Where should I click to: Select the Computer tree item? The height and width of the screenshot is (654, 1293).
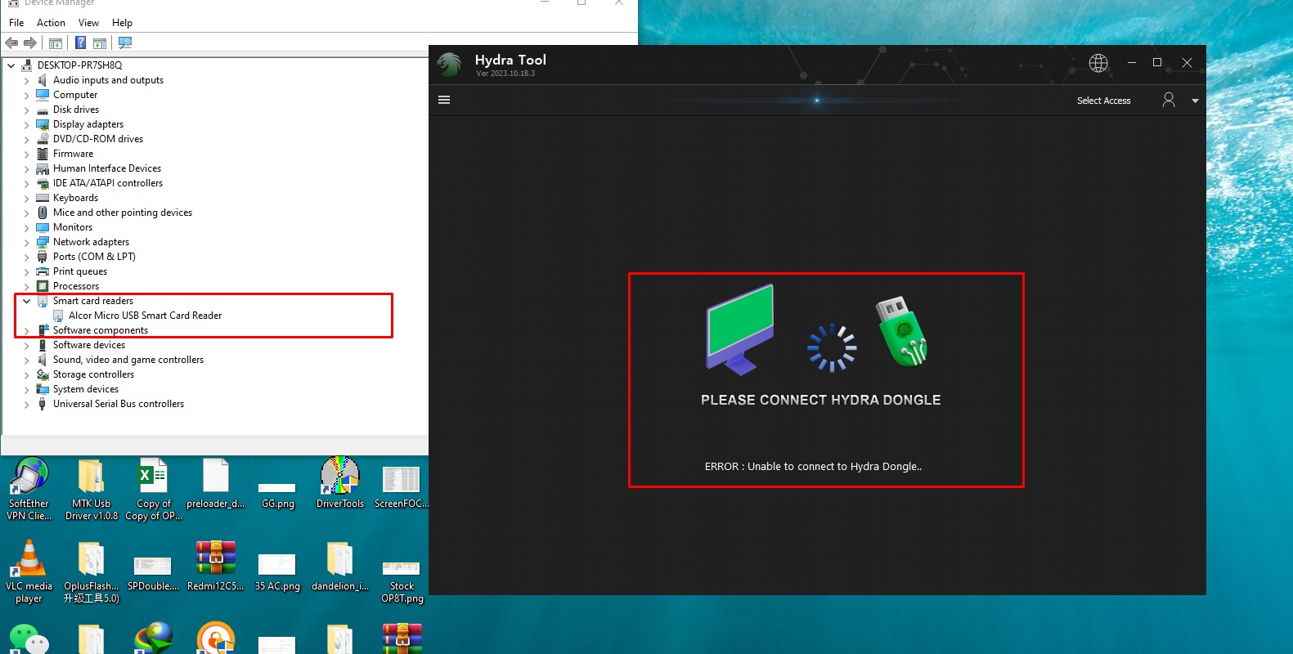[75, 95]
